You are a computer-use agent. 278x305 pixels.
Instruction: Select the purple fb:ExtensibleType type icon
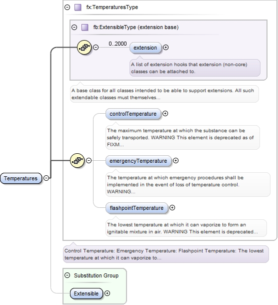[x=85, y=27]
